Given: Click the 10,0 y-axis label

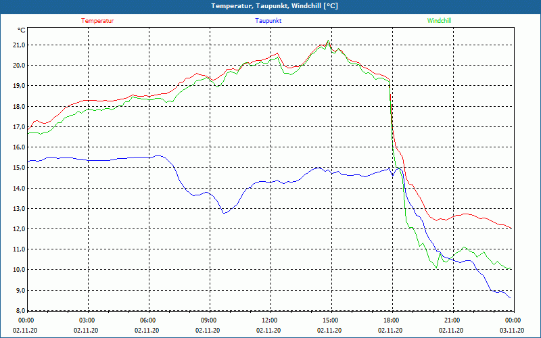Looking at the screenshot, I should coord(19,270).
